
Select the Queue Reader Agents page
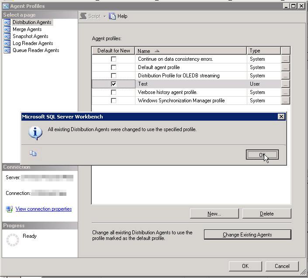coord(36,50)
